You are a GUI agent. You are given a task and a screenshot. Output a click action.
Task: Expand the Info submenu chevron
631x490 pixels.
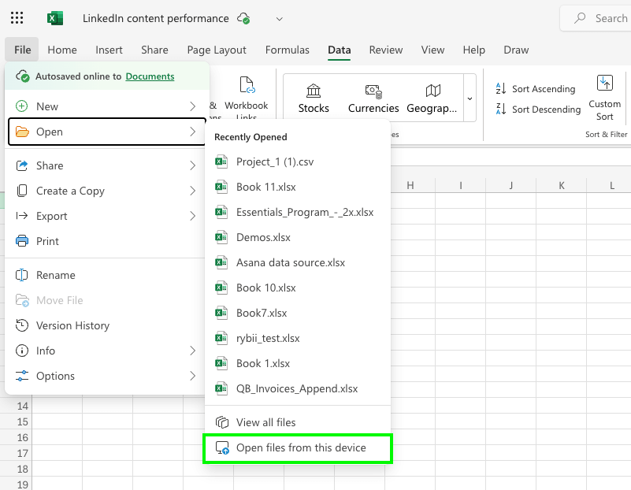pyautogui.click(x=193, y=351)
